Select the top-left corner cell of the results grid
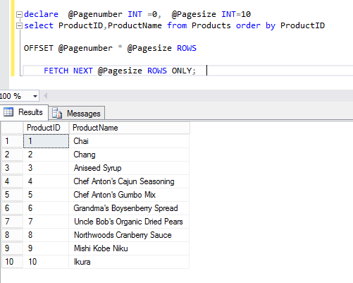The height and width of the screenshot is (283, 353). pyautogui.click(x=12, y=128)
